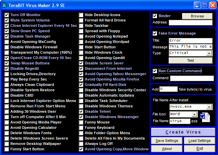218x155 pixels.
Task: Tick the Funny Mouse checkbox
Action: click(x=81, y=122)
